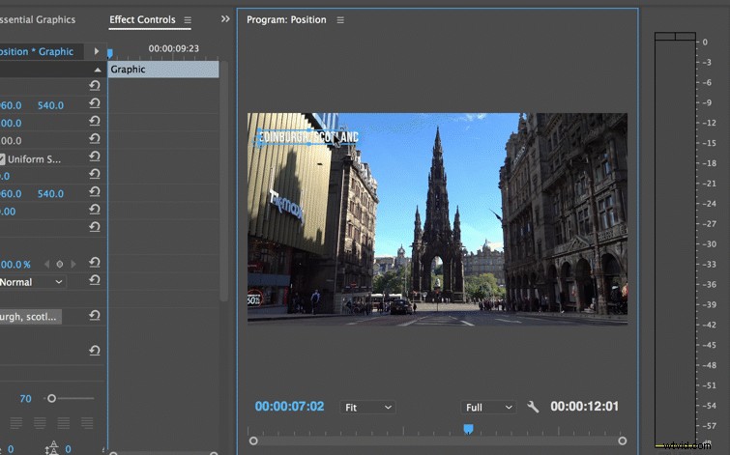Click the double-arrow panel overflow icon
730x455 pixels.
(x=225, y=19)
